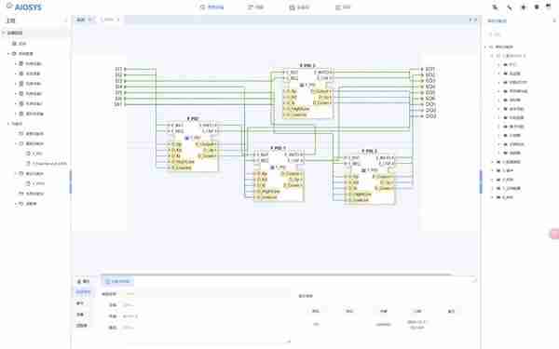Click the gear-shaped icon in the top-right toolbar
Image resolution: width=559 pixels, height=349 pixels.
[523, 7]
